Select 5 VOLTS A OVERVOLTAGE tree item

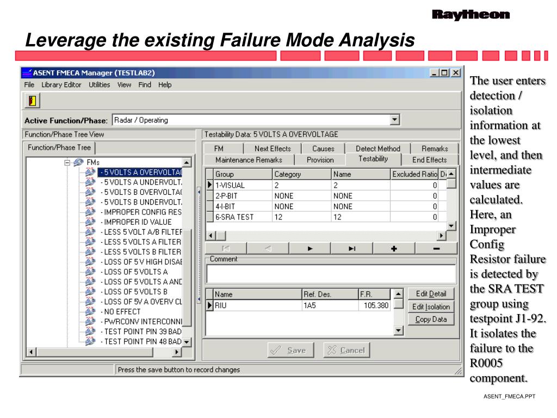tap(140, 172)
